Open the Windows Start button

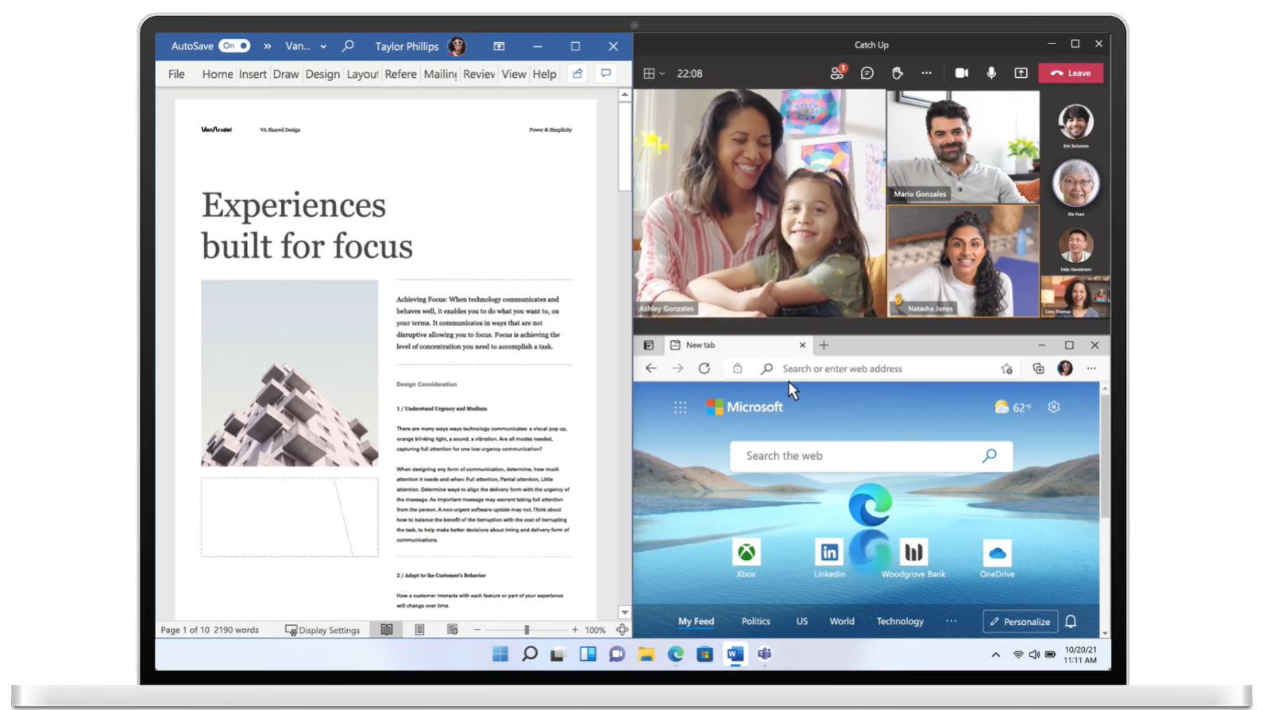pos(500,654)
